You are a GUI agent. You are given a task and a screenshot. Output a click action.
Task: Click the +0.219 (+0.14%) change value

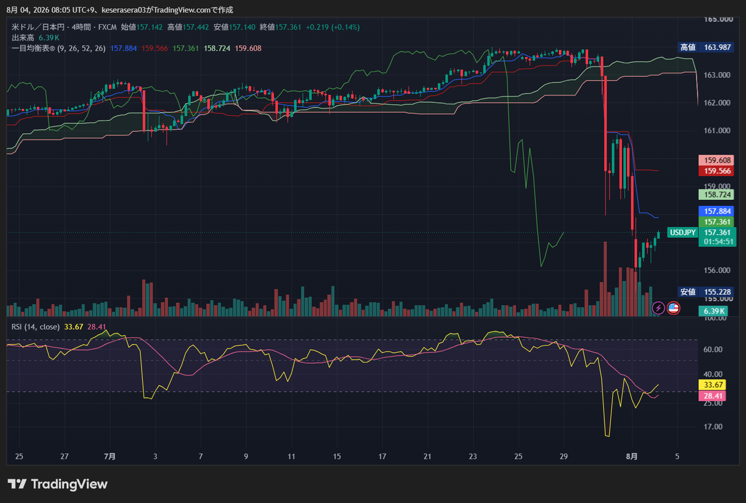(333, 27)
